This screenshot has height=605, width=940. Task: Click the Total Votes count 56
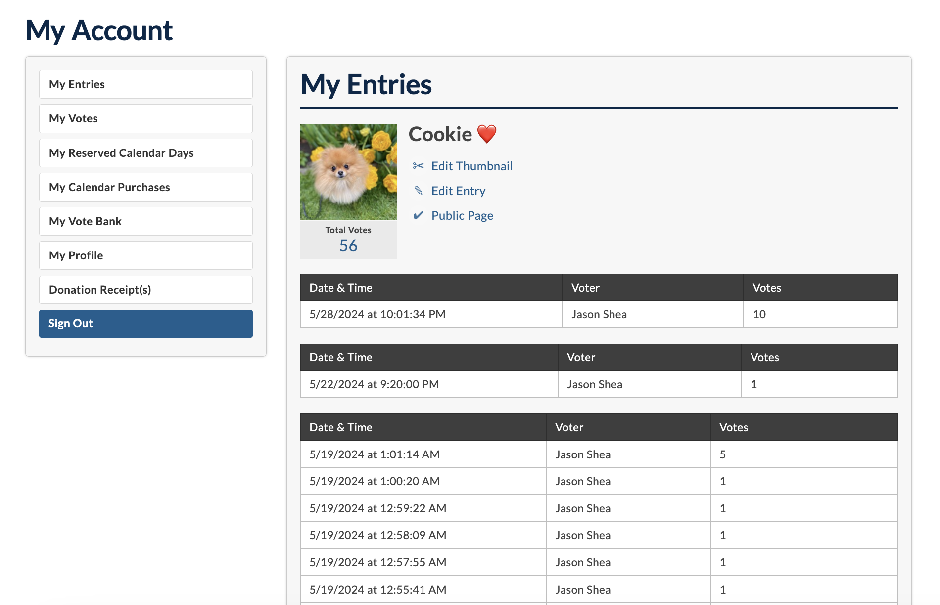click(348, 246)
